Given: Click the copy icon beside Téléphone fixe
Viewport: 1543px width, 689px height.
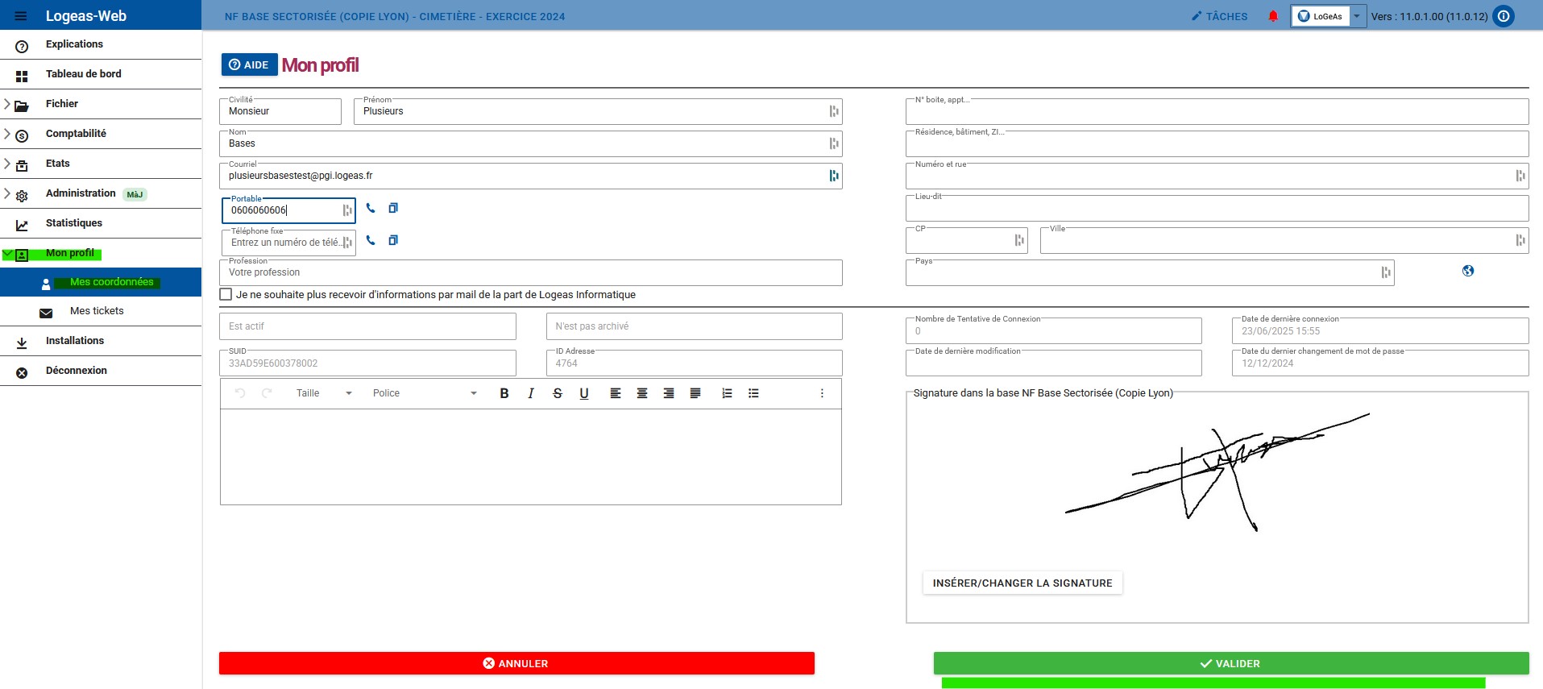Looking at the screenshot, I should 393,240.
